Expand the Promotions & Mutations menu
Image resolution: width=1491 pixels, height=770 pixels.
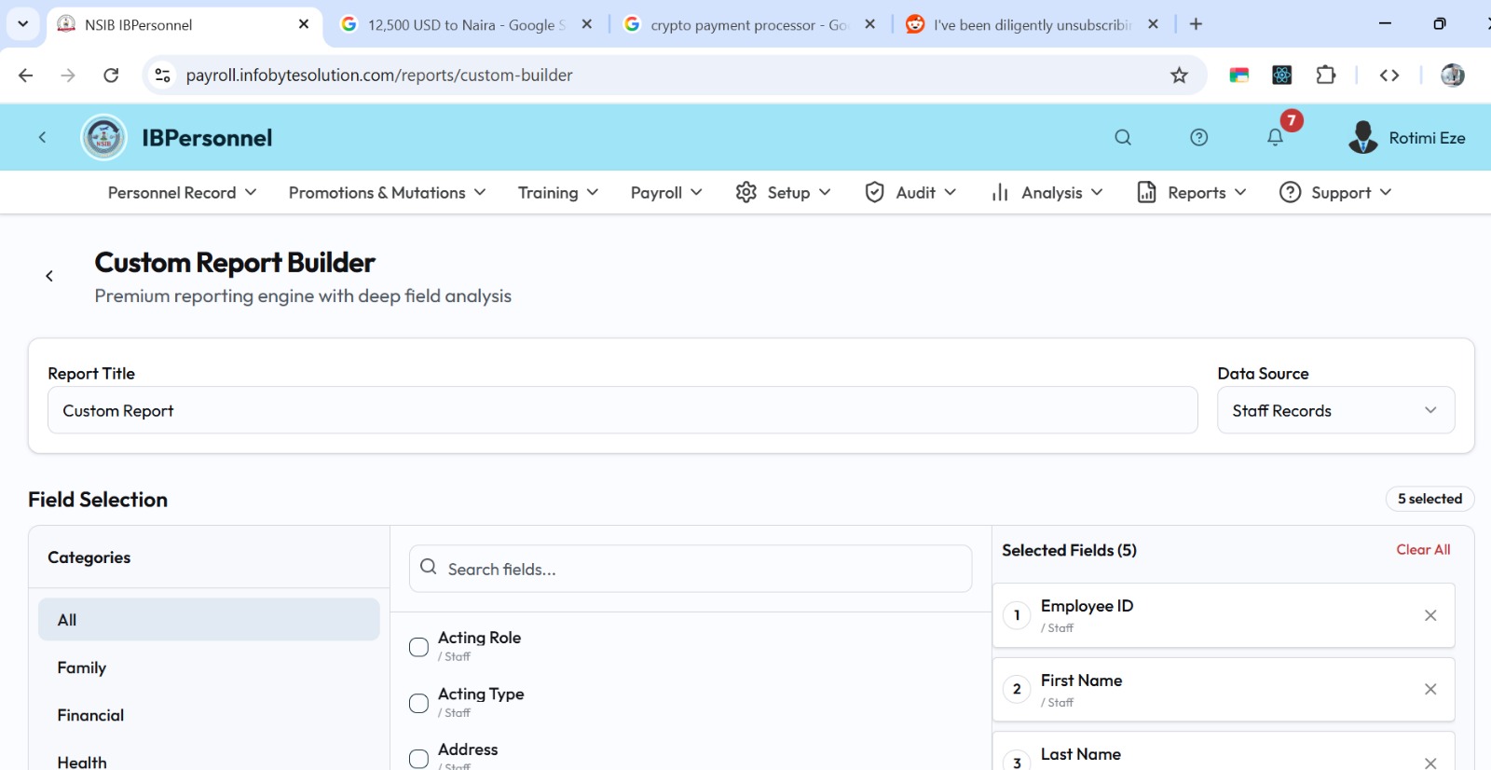(387, 192)
